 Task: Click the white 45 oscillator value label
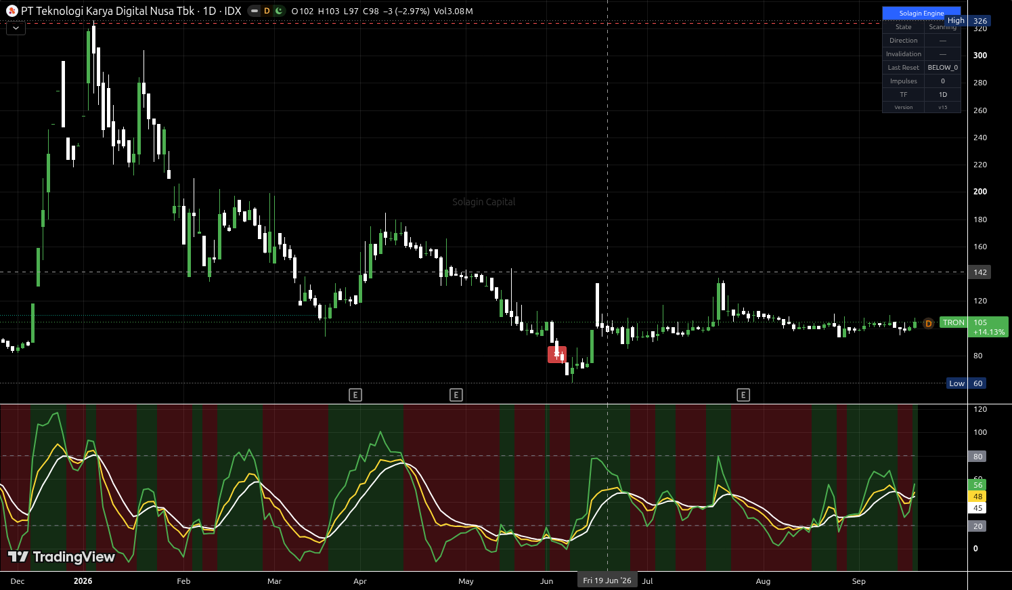click(977, 508)
